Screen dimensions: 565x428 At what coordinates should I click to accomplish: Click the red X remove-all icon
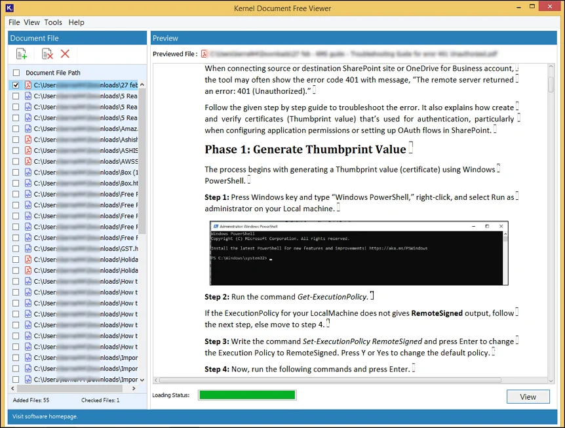66,54
